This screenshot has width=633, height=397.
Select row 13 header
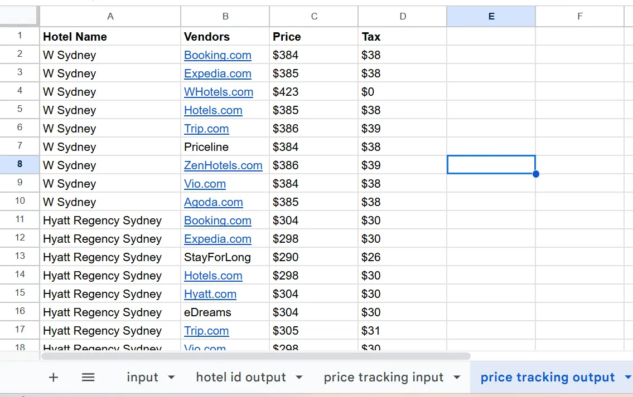(x=20, y=256)
